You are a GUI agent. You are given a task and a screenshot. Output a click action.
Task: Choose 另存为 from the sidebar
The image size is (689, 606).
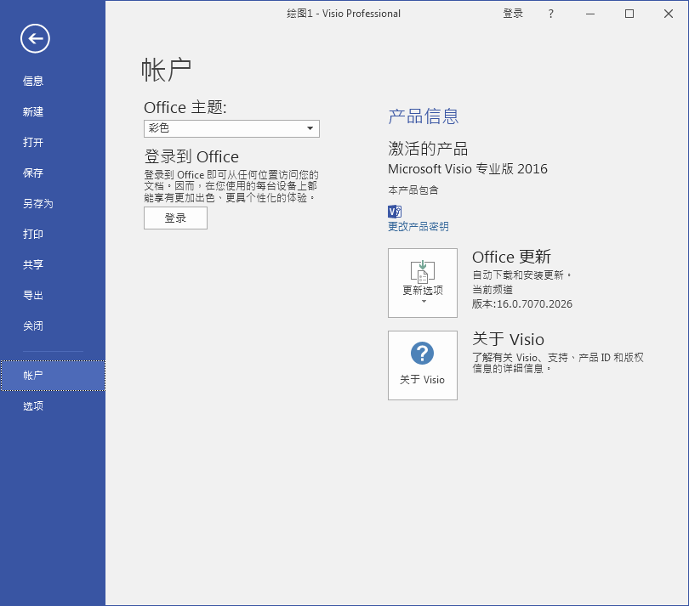click(37, 204)
